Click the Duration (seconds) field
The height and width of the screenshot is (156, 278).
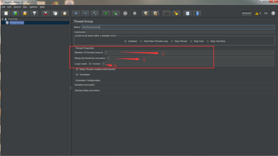pos(185,85)
